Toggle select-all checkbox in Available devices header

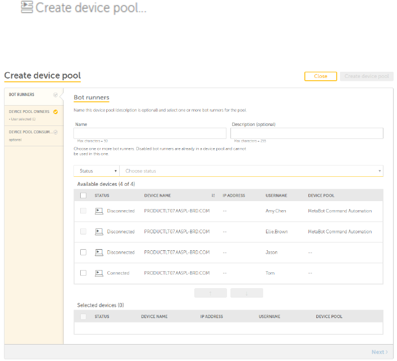tap(83, 195)
